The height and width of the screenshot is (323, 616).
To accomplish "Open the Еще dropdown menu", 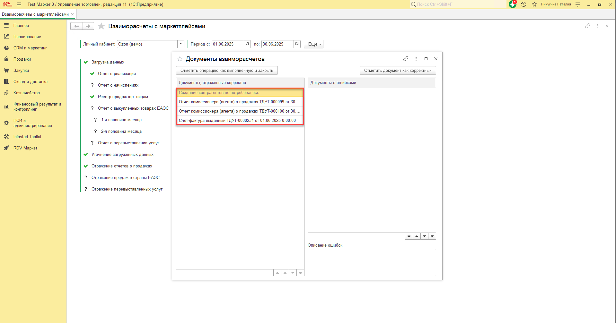I will click(x=313, y=44).
